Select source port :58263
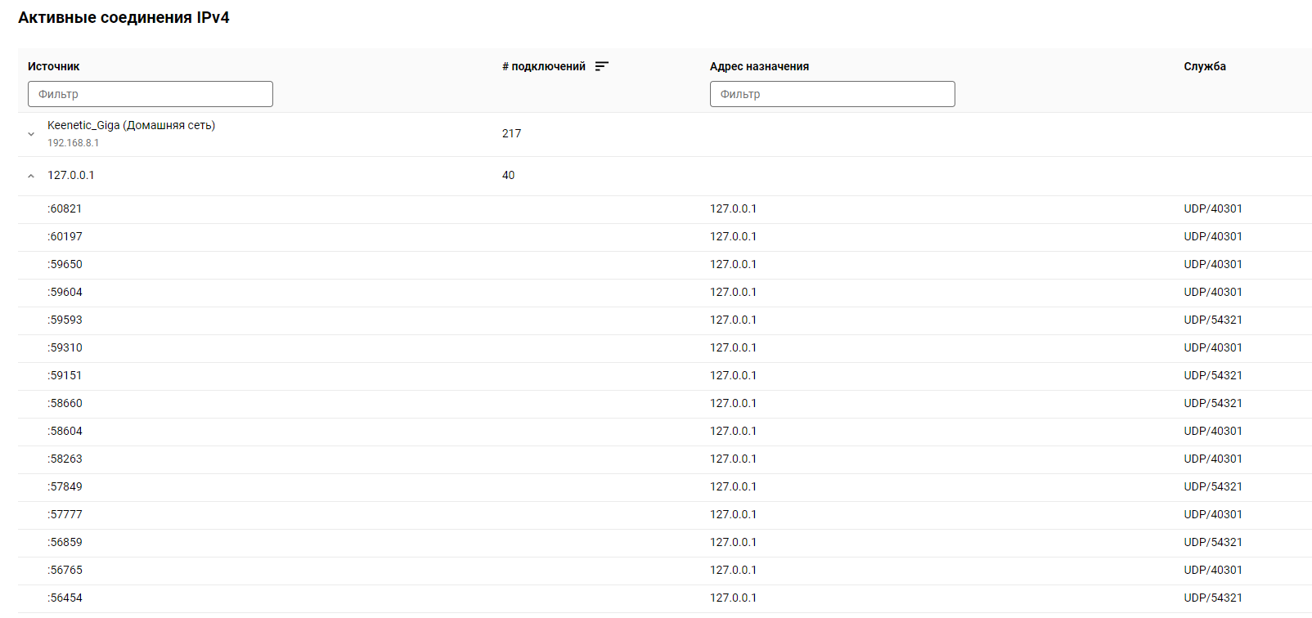Viewport: 1312px width, 618px height. point(65,459)
